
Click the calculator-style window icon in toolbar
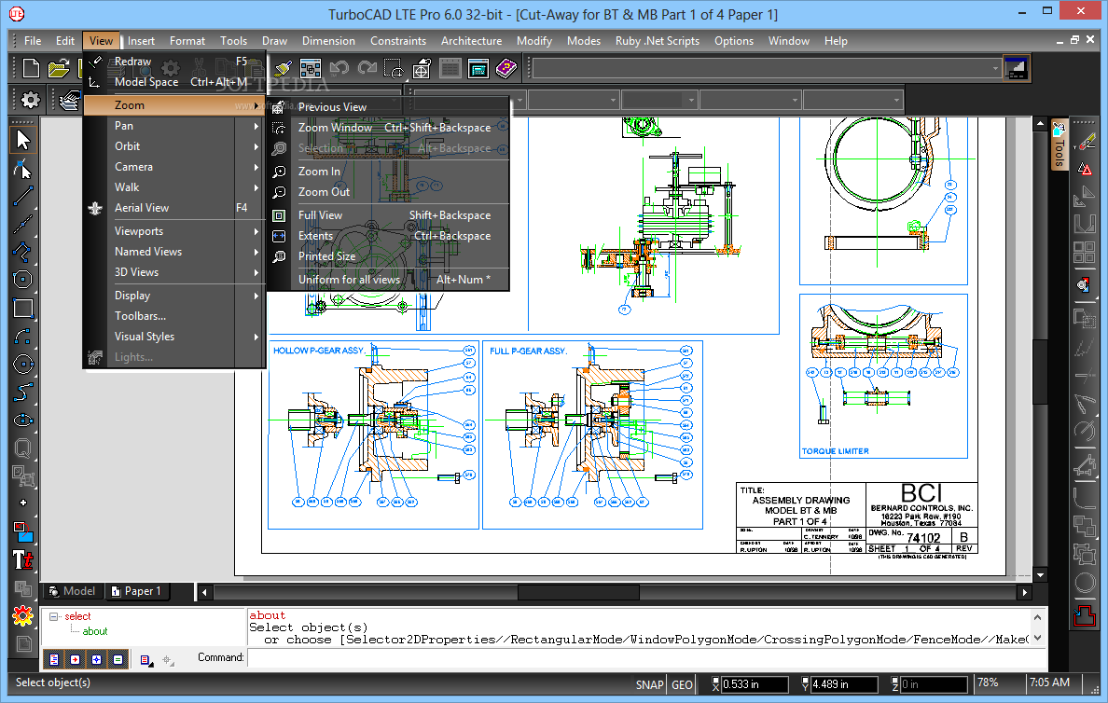coord(478,69)
